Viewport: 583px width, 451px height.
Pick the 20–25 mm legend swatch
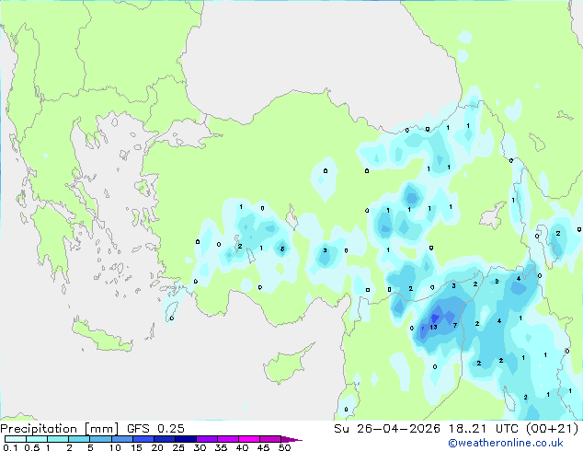tap(164, 439)
